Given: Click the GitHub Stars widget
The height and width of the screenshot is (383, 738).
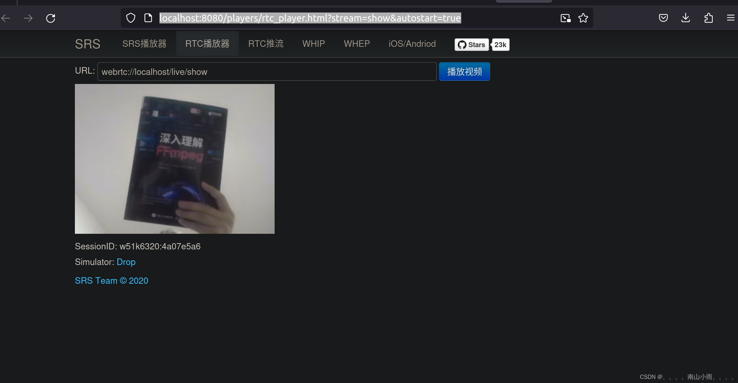Looking at the screenshot, I should pyautogui.click(x=471, y=44).
